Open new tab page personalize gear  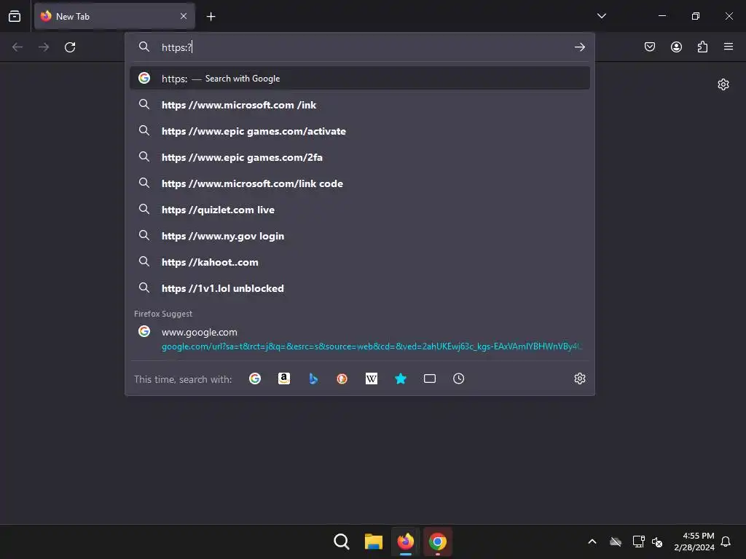pyautogui.click(x=723, y=84)
